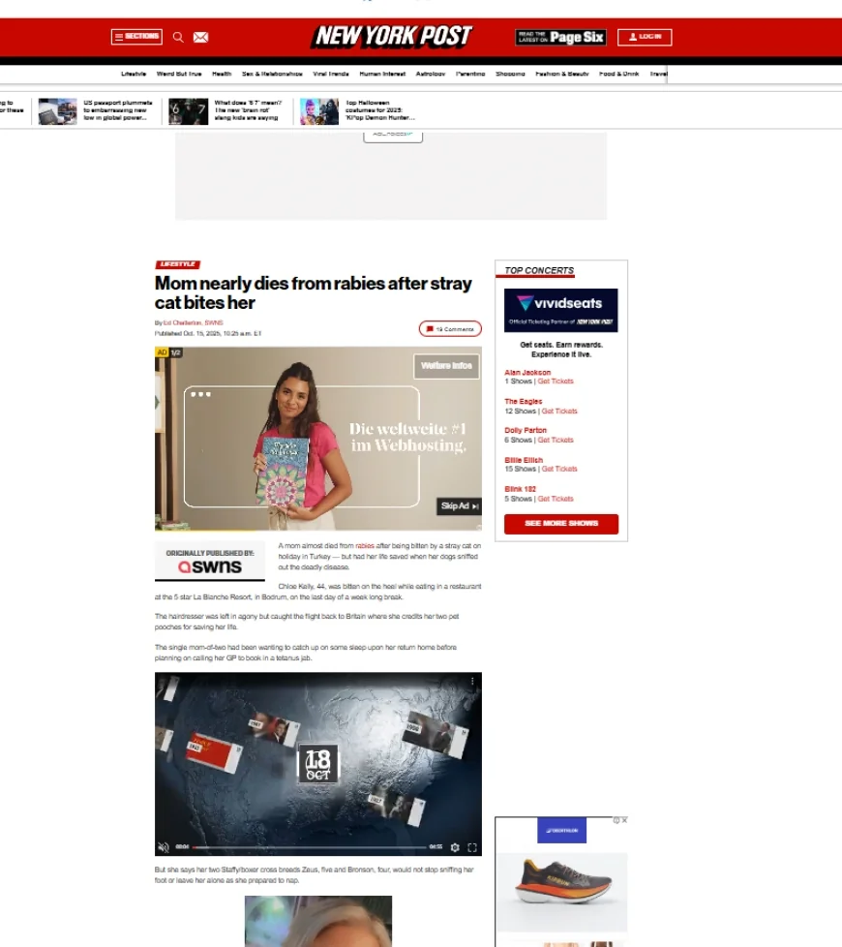Click the search magnifier icon in header
Image resolution: width=842 pixels, height=947 pixels.
tap(178, 37)
